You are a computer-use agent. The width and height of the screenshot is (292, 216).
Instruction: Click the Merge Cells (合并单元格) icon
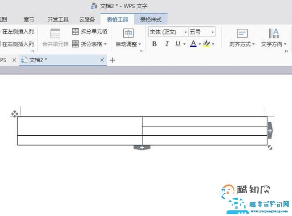[x=55, y=33]
